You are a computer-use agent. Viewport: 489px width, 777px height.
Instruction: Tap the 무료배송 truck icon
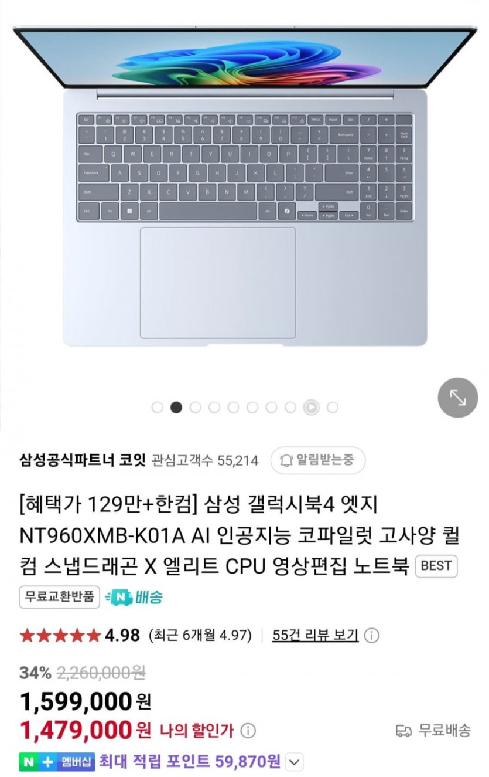click(403, 731)
